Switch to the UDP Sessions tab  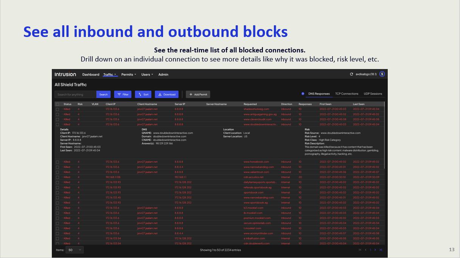click(x=373, y=94)
